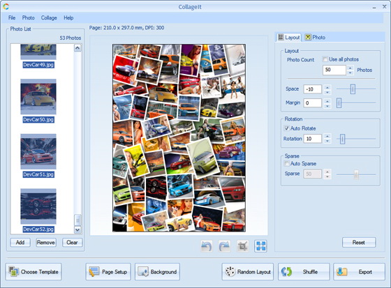Click the photo list scroll down arrow

pos(78,229)
